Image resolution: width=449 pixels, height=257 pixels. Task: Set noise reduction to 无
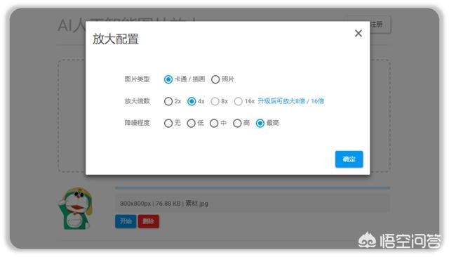[x=168, y=123]
